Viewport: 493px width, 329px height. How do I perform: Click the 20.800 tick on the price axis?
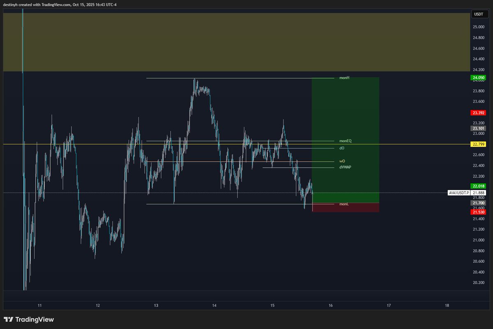pyautogui.click(x=478, y=251)
